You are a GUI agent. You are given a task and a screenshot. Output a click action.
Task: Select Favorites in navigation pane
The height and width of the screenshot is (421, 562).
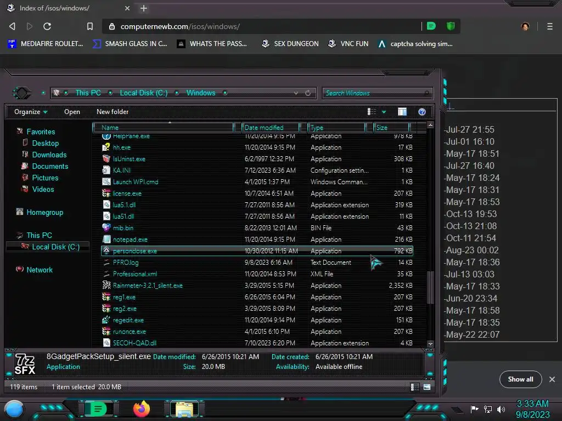coord(41,132)
